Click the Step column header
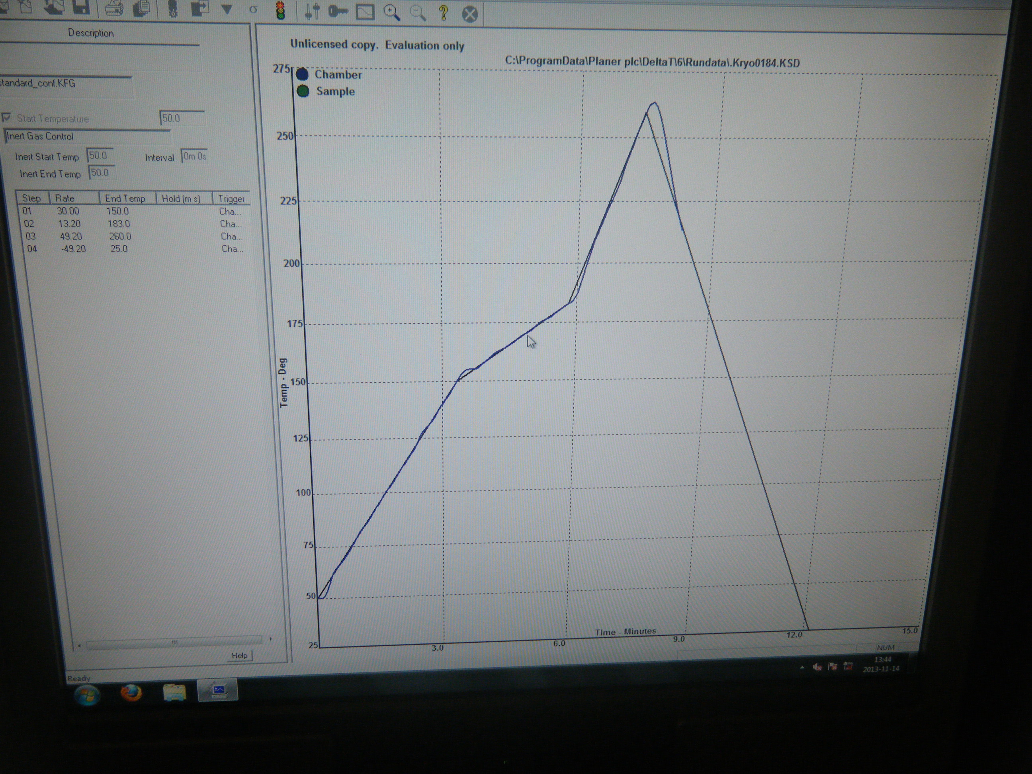 pyautogui.click(x=32, y=198)
